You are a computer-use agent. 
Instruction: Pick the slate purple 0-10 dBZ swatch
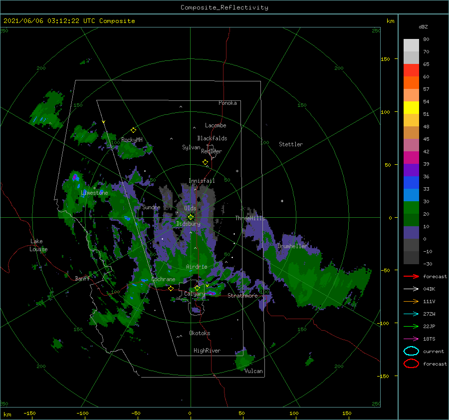(x=411, y=232)
